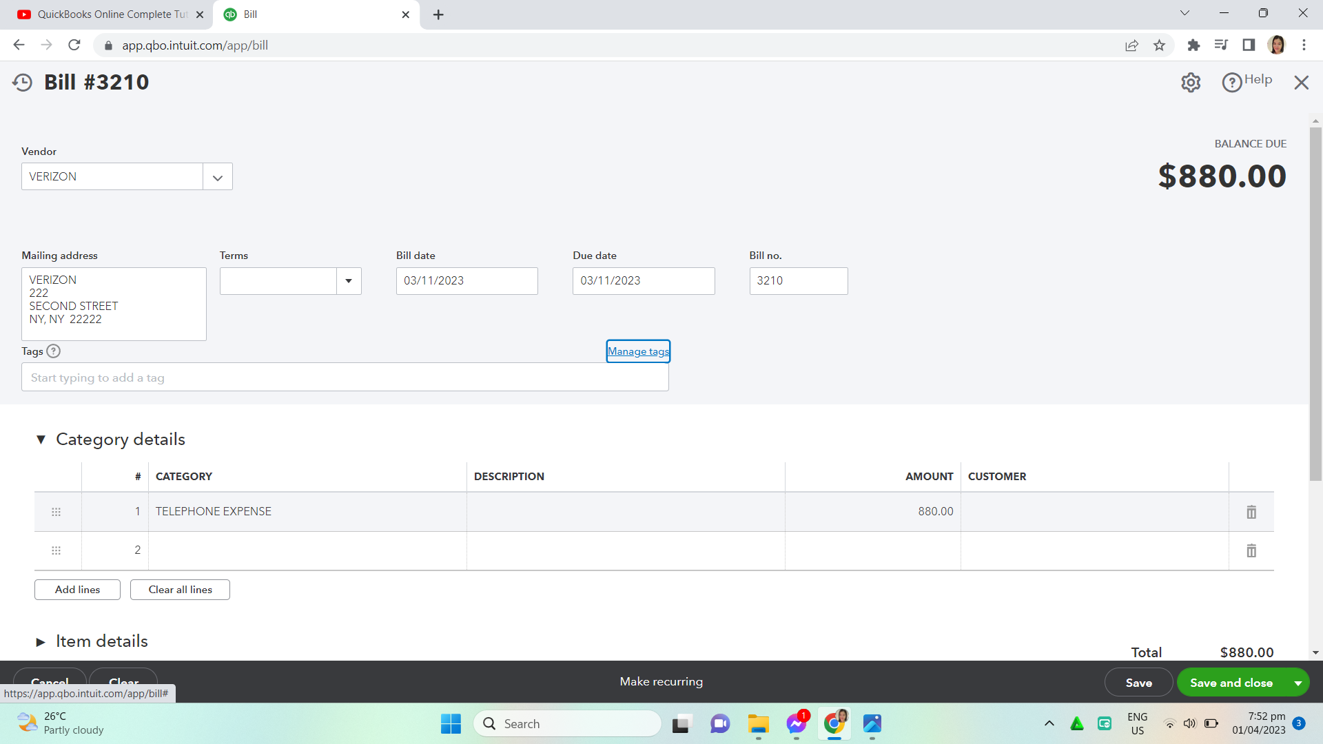Open the bill history clock icon
This screenshot has width=1323, height=744.
point(22,83)
